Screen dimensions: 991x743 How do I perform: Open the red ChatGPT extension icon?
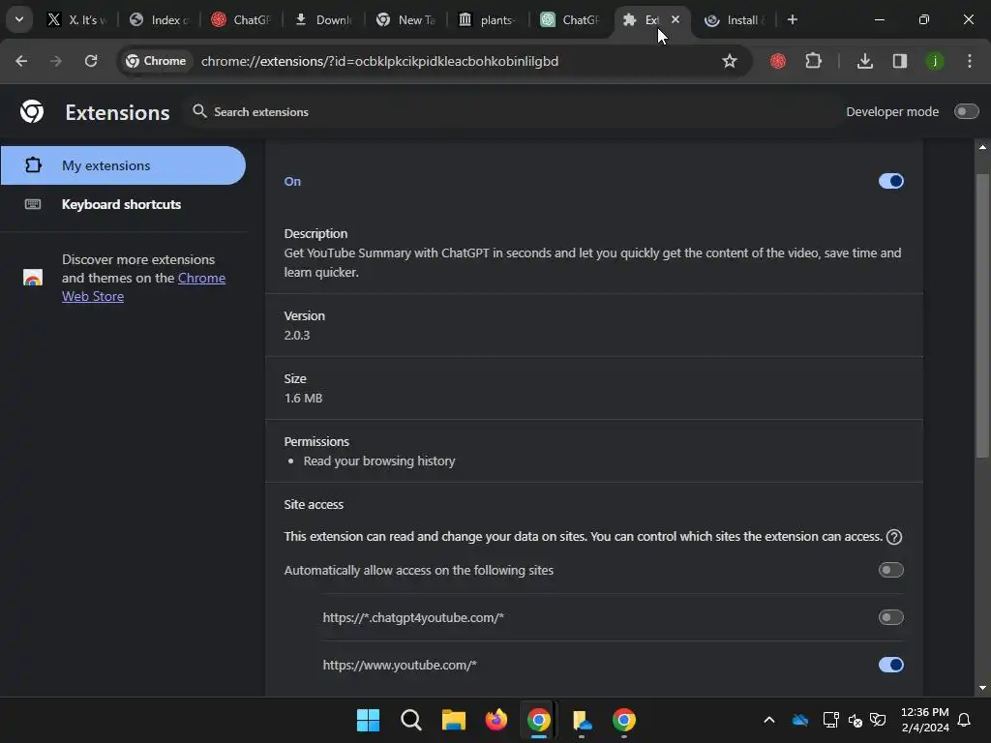(778, 61)
